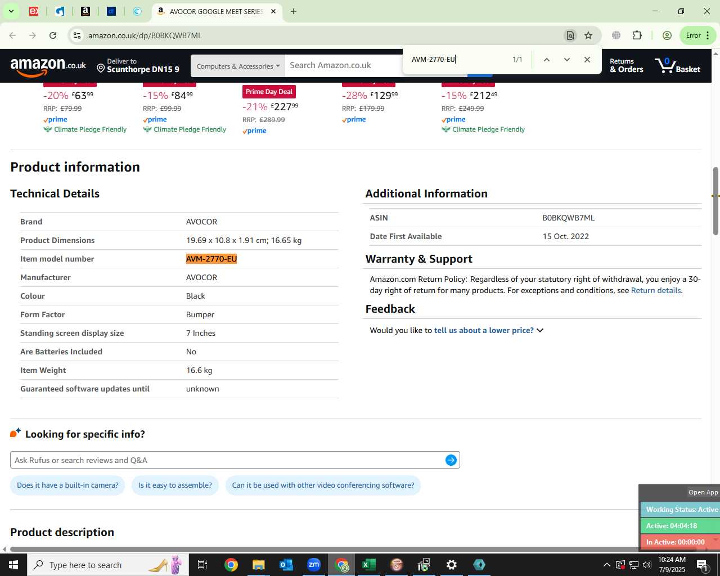The width and height of the screenshot is (720, 576).
Task: Open Computers & Accessories category dropdown
Action: 238,66
